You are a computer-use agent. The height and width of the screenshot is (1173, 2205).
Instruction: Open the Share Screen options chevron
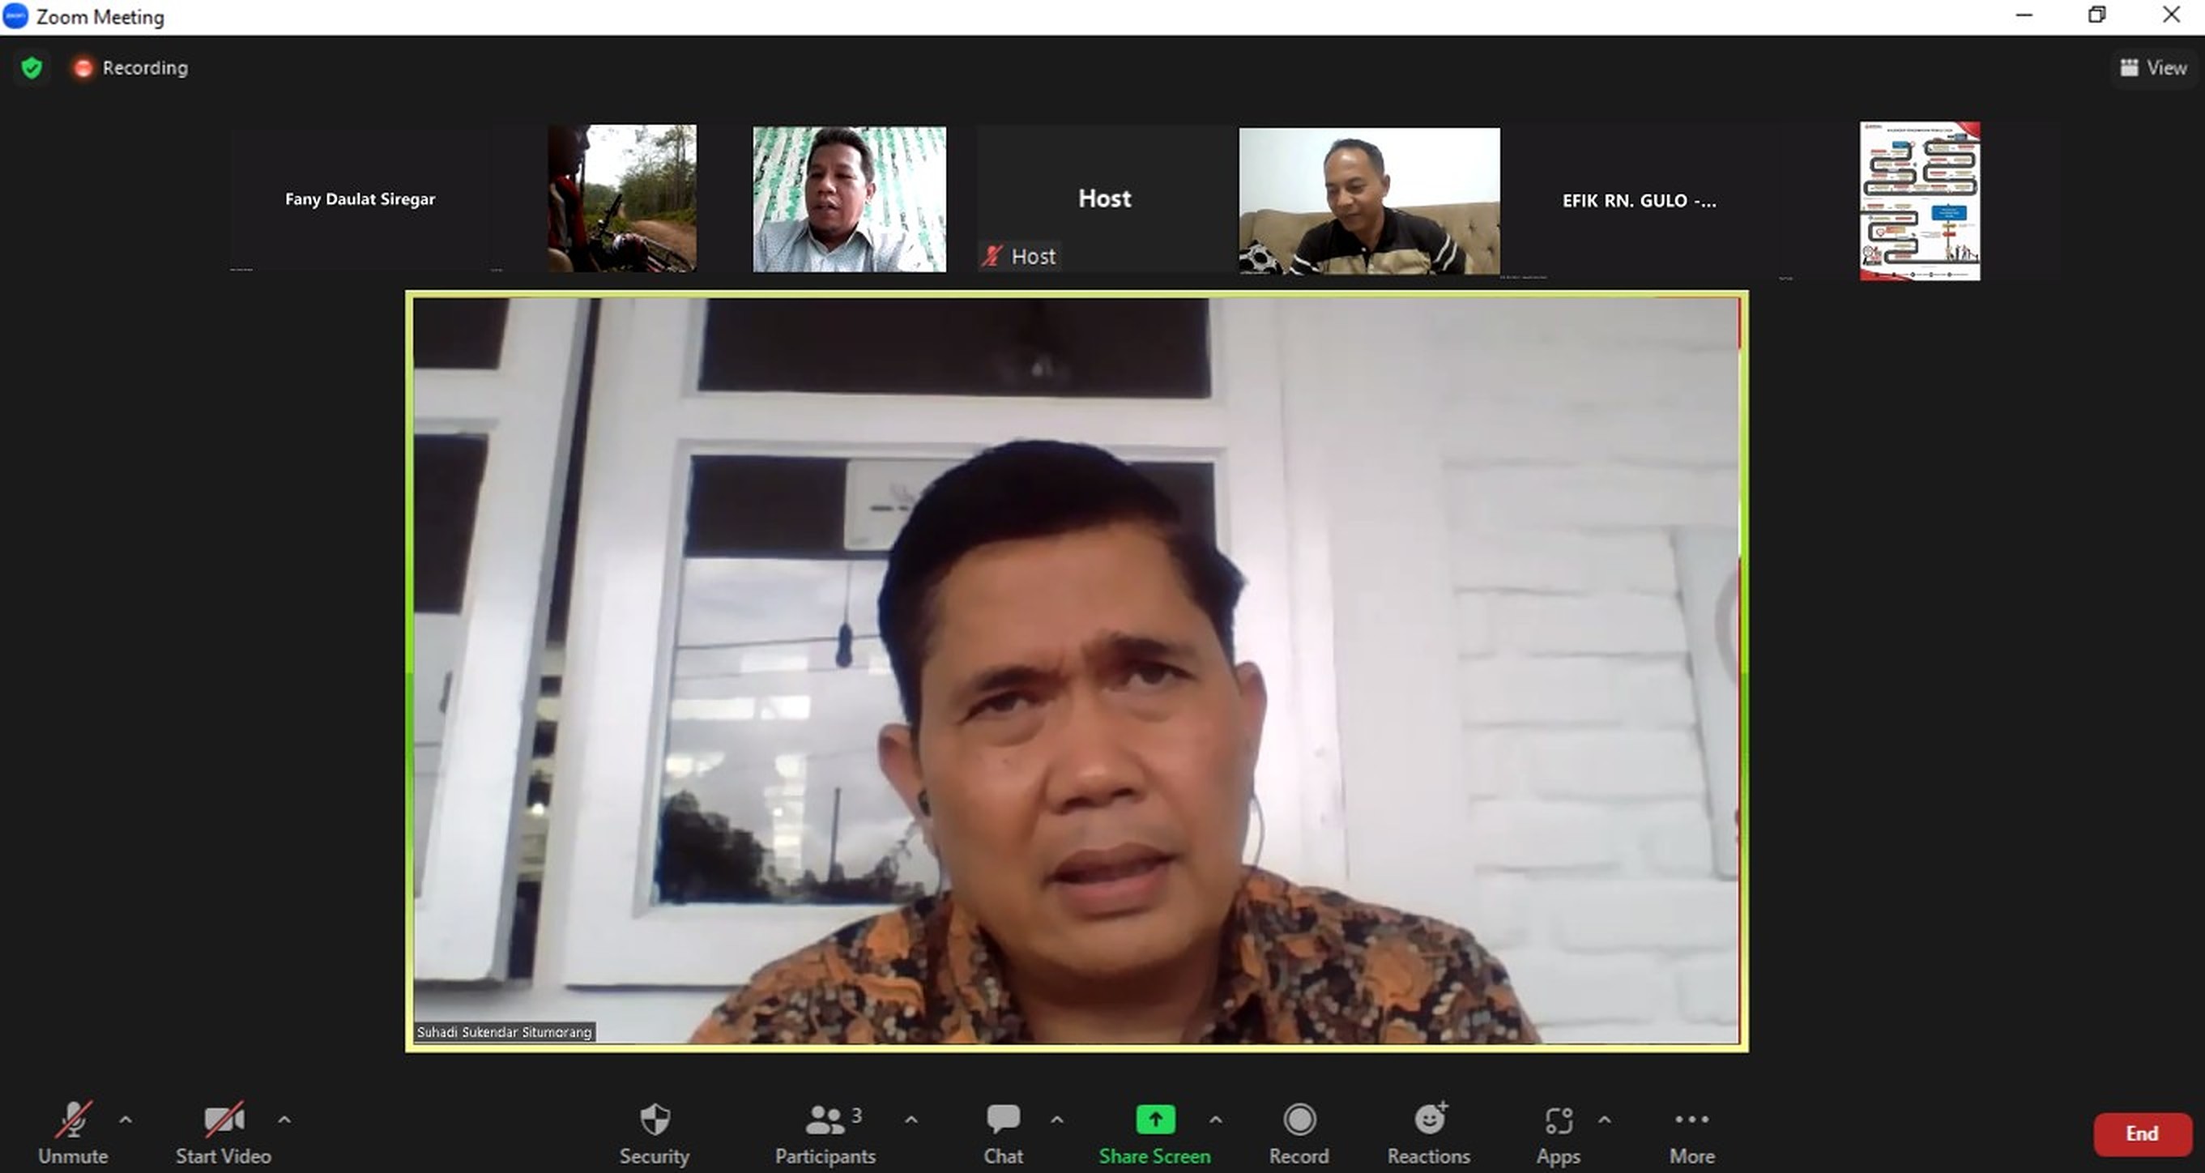click(x=1214, y=1119)
